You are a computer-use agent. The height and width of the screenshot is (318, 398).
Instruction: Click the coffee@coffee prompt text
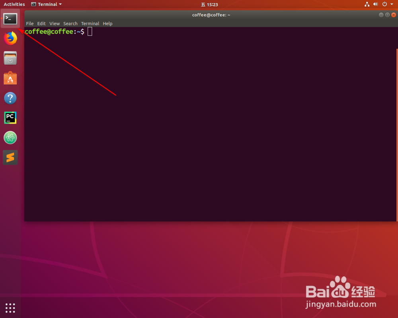click(x=49, y=31)
